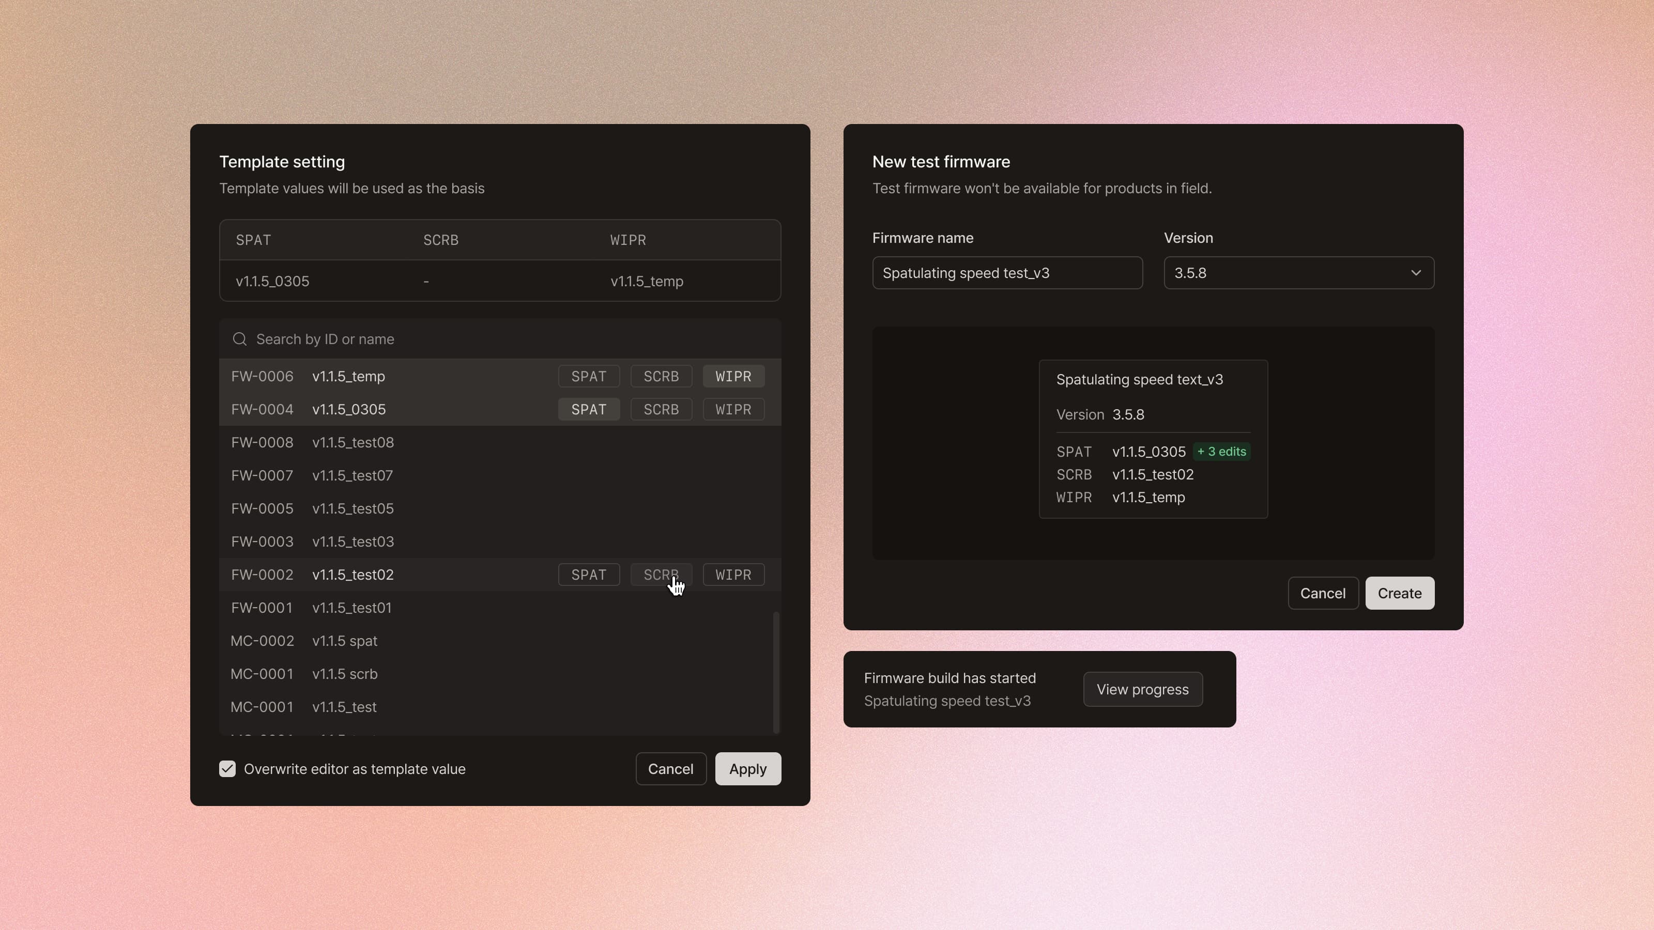1654x930 pixels.
Task: Select SCRB tag for v1.1.5_test02
Action: pyautogui.click(x=661, y=575)
